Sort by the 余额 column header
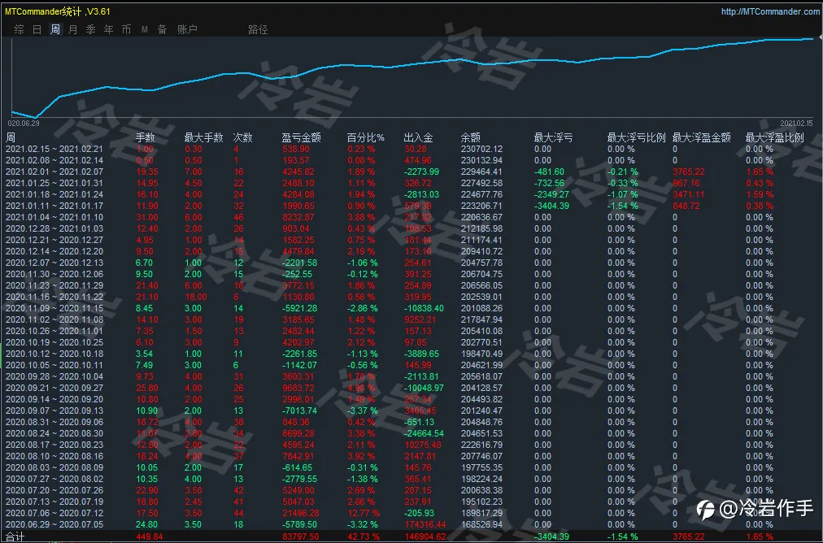 pos(470,137)
